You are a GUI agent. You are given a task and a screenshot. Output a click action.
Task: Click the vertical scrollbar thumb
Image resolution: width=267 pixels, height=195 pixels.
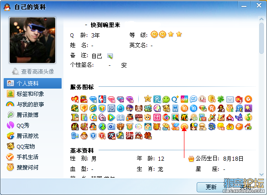coord(262,38)
